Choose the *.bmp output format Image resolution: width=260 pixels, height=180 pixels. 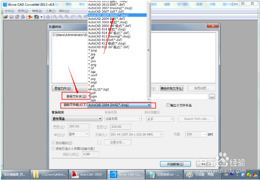pyautogui.click(x=117, y=51)
